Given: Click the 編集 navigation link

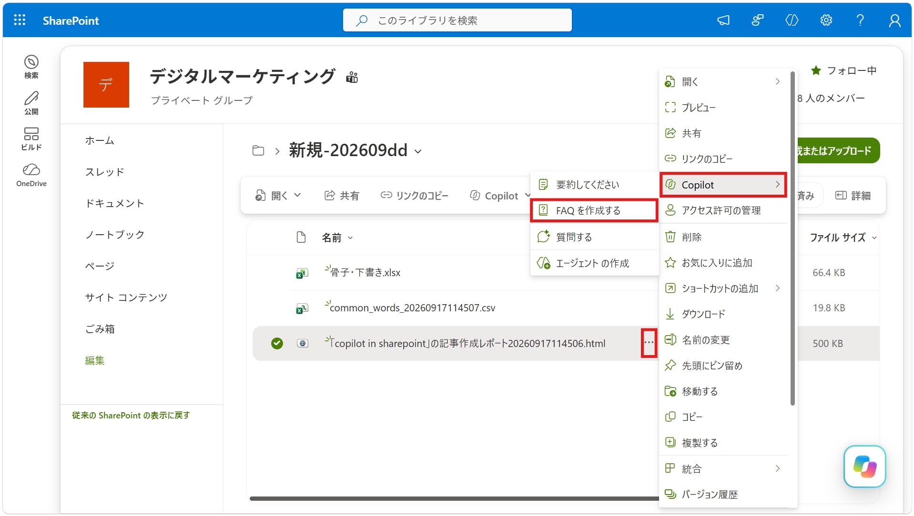Looking at the screenshot, I should pyautogui.click(x=94, y=360).
